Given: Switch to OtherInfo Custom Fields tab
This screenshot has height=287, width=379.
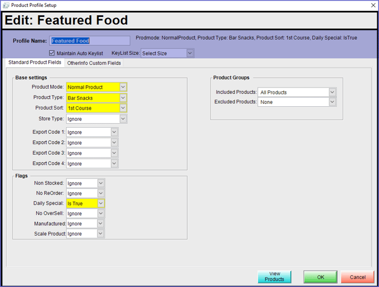Looking at the screenshot, I should [94, 63].
